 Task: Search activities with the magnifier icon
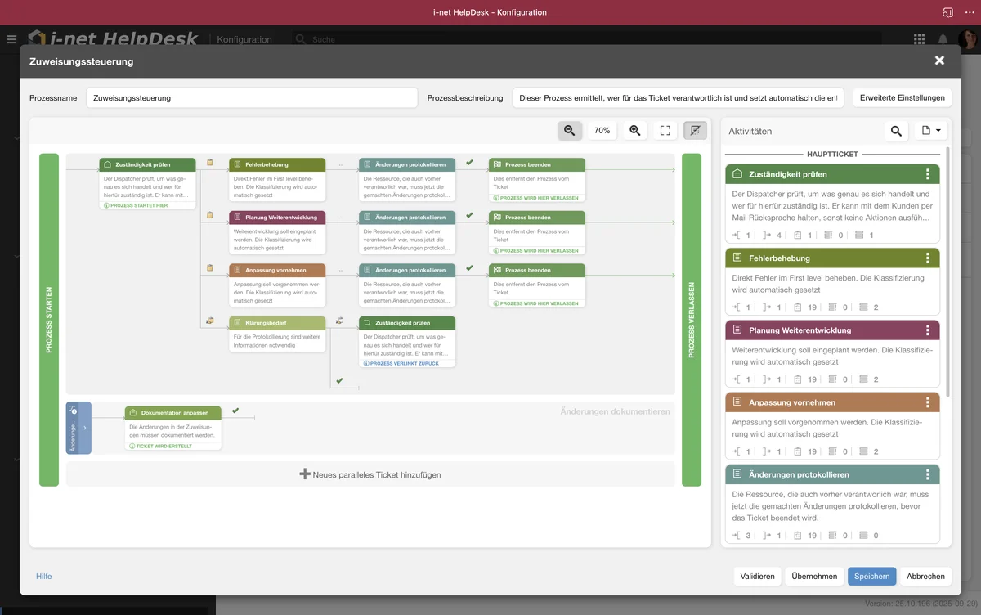896,131
